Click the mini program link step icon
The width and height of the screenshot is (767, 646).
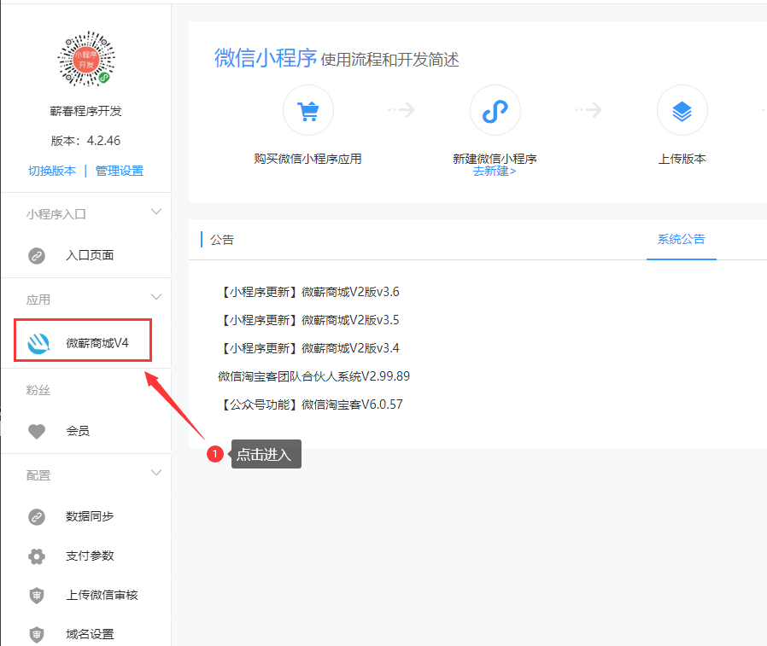[495, 110]
